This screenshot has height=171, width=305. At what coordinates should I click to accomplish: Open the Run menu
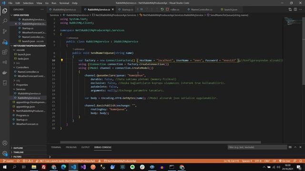(54, 3)
